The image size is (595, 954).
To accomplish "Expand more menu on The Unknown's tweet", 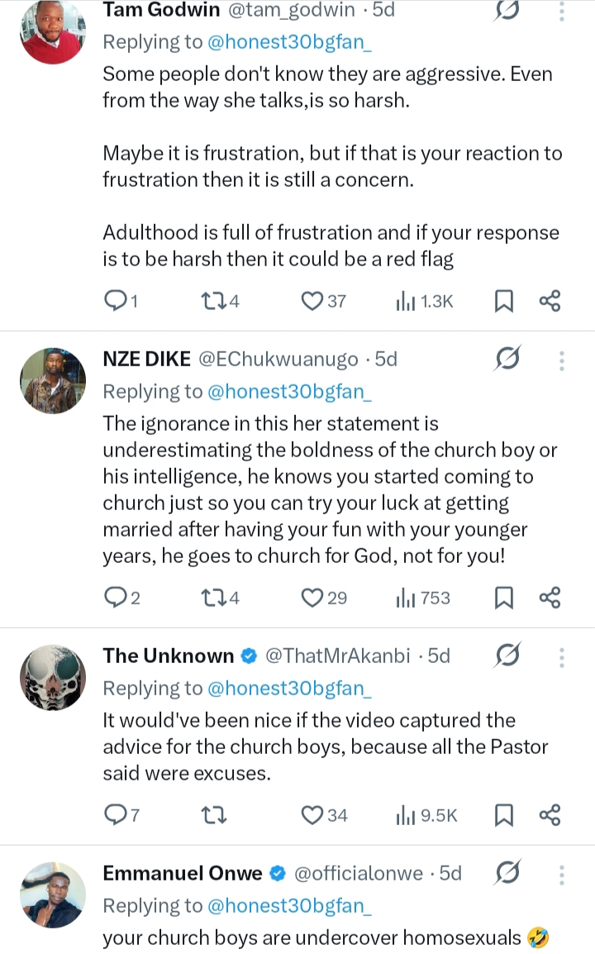I will tap(562, 656).
